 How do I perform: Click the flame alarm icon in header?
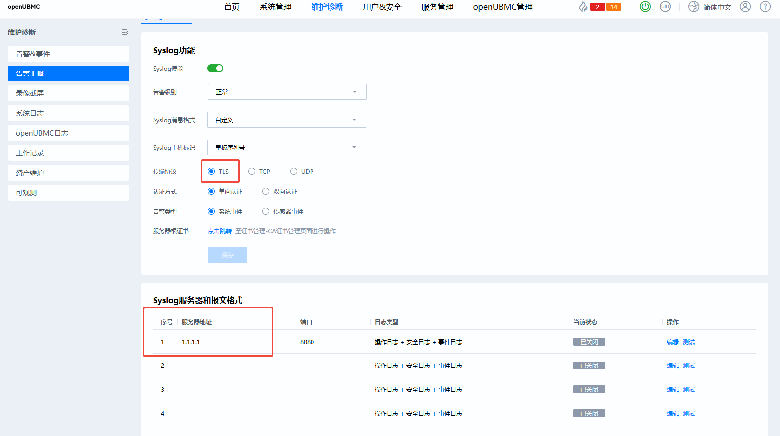point(583,7)
